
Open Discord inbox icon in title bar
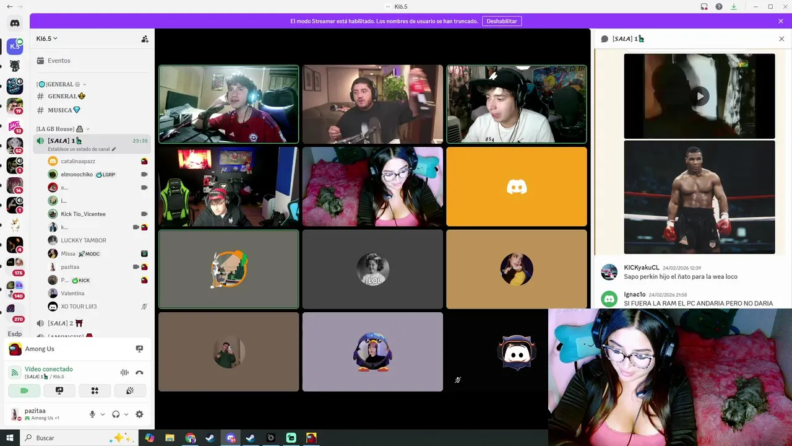(704, 7)
